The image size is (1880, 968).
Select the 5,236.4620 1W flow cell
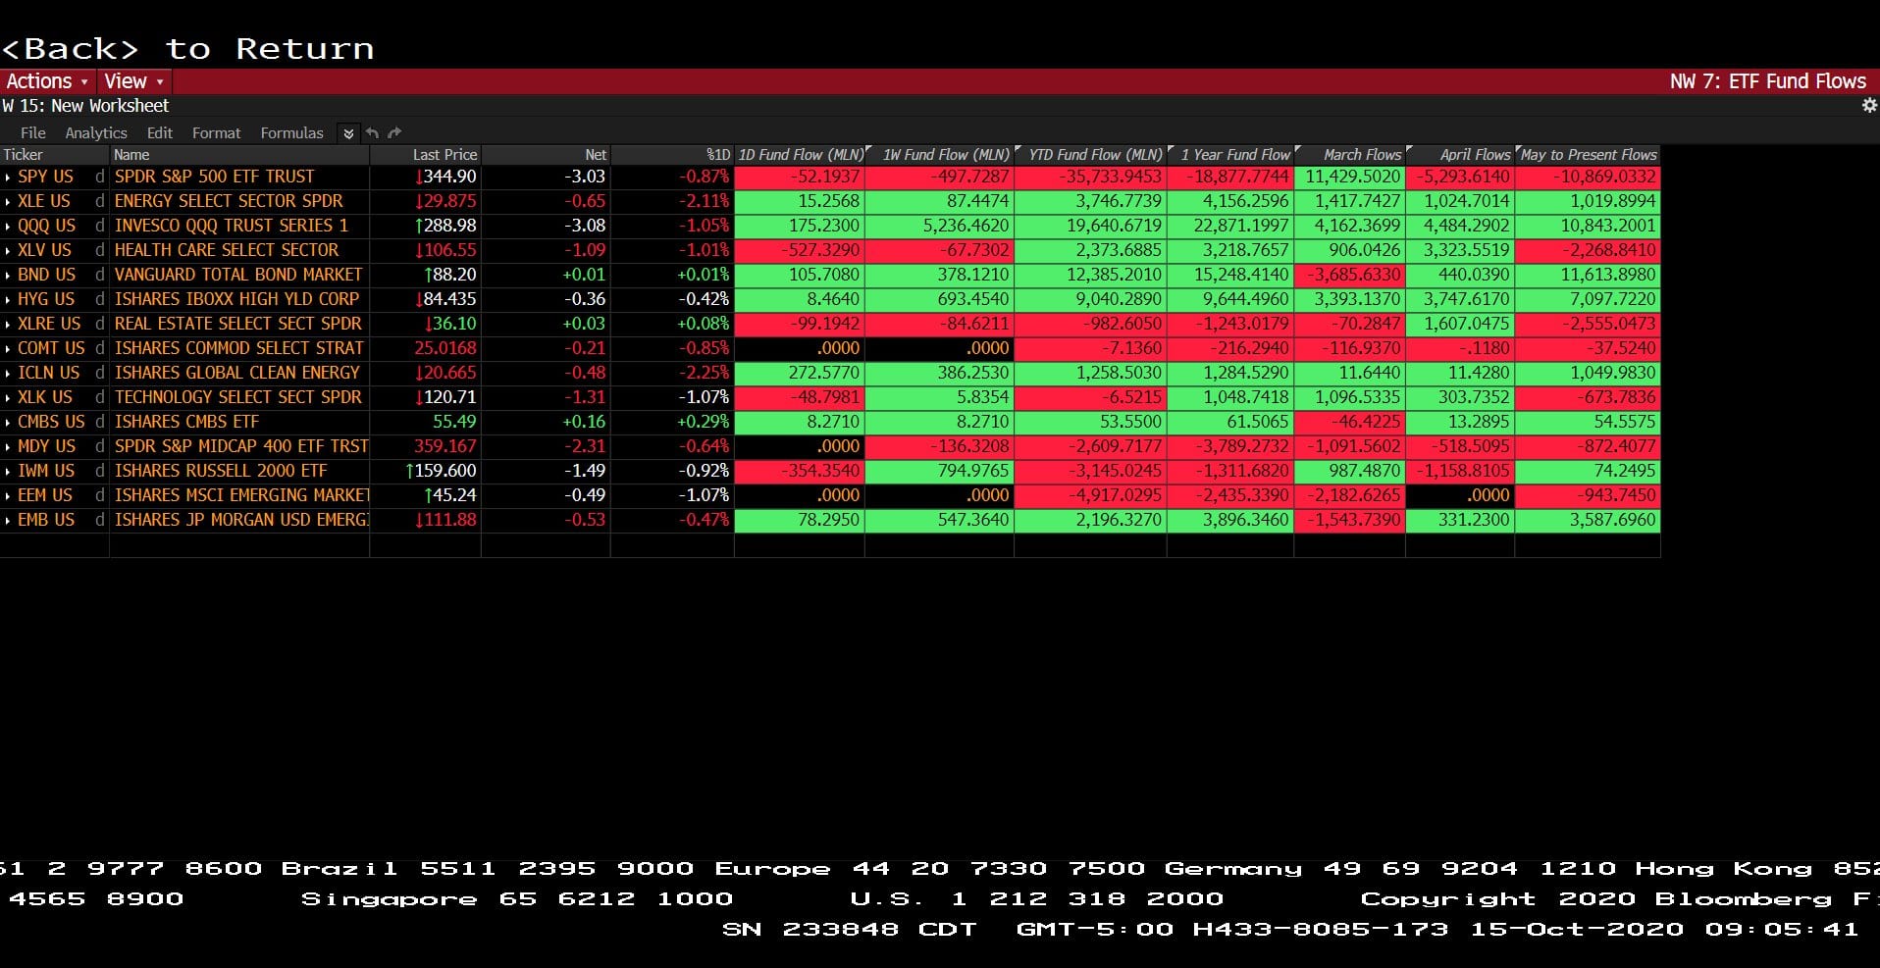pos(940,226)
